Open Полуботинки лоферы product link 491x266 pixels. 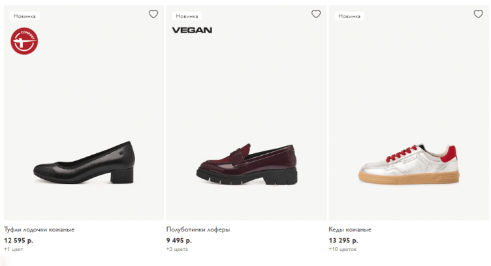click(198, 229)
